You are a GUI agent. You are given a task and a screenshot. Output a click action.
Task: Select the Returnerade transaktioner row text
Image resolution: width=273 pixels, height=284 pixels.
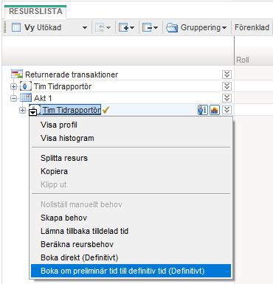click(72, 75)
